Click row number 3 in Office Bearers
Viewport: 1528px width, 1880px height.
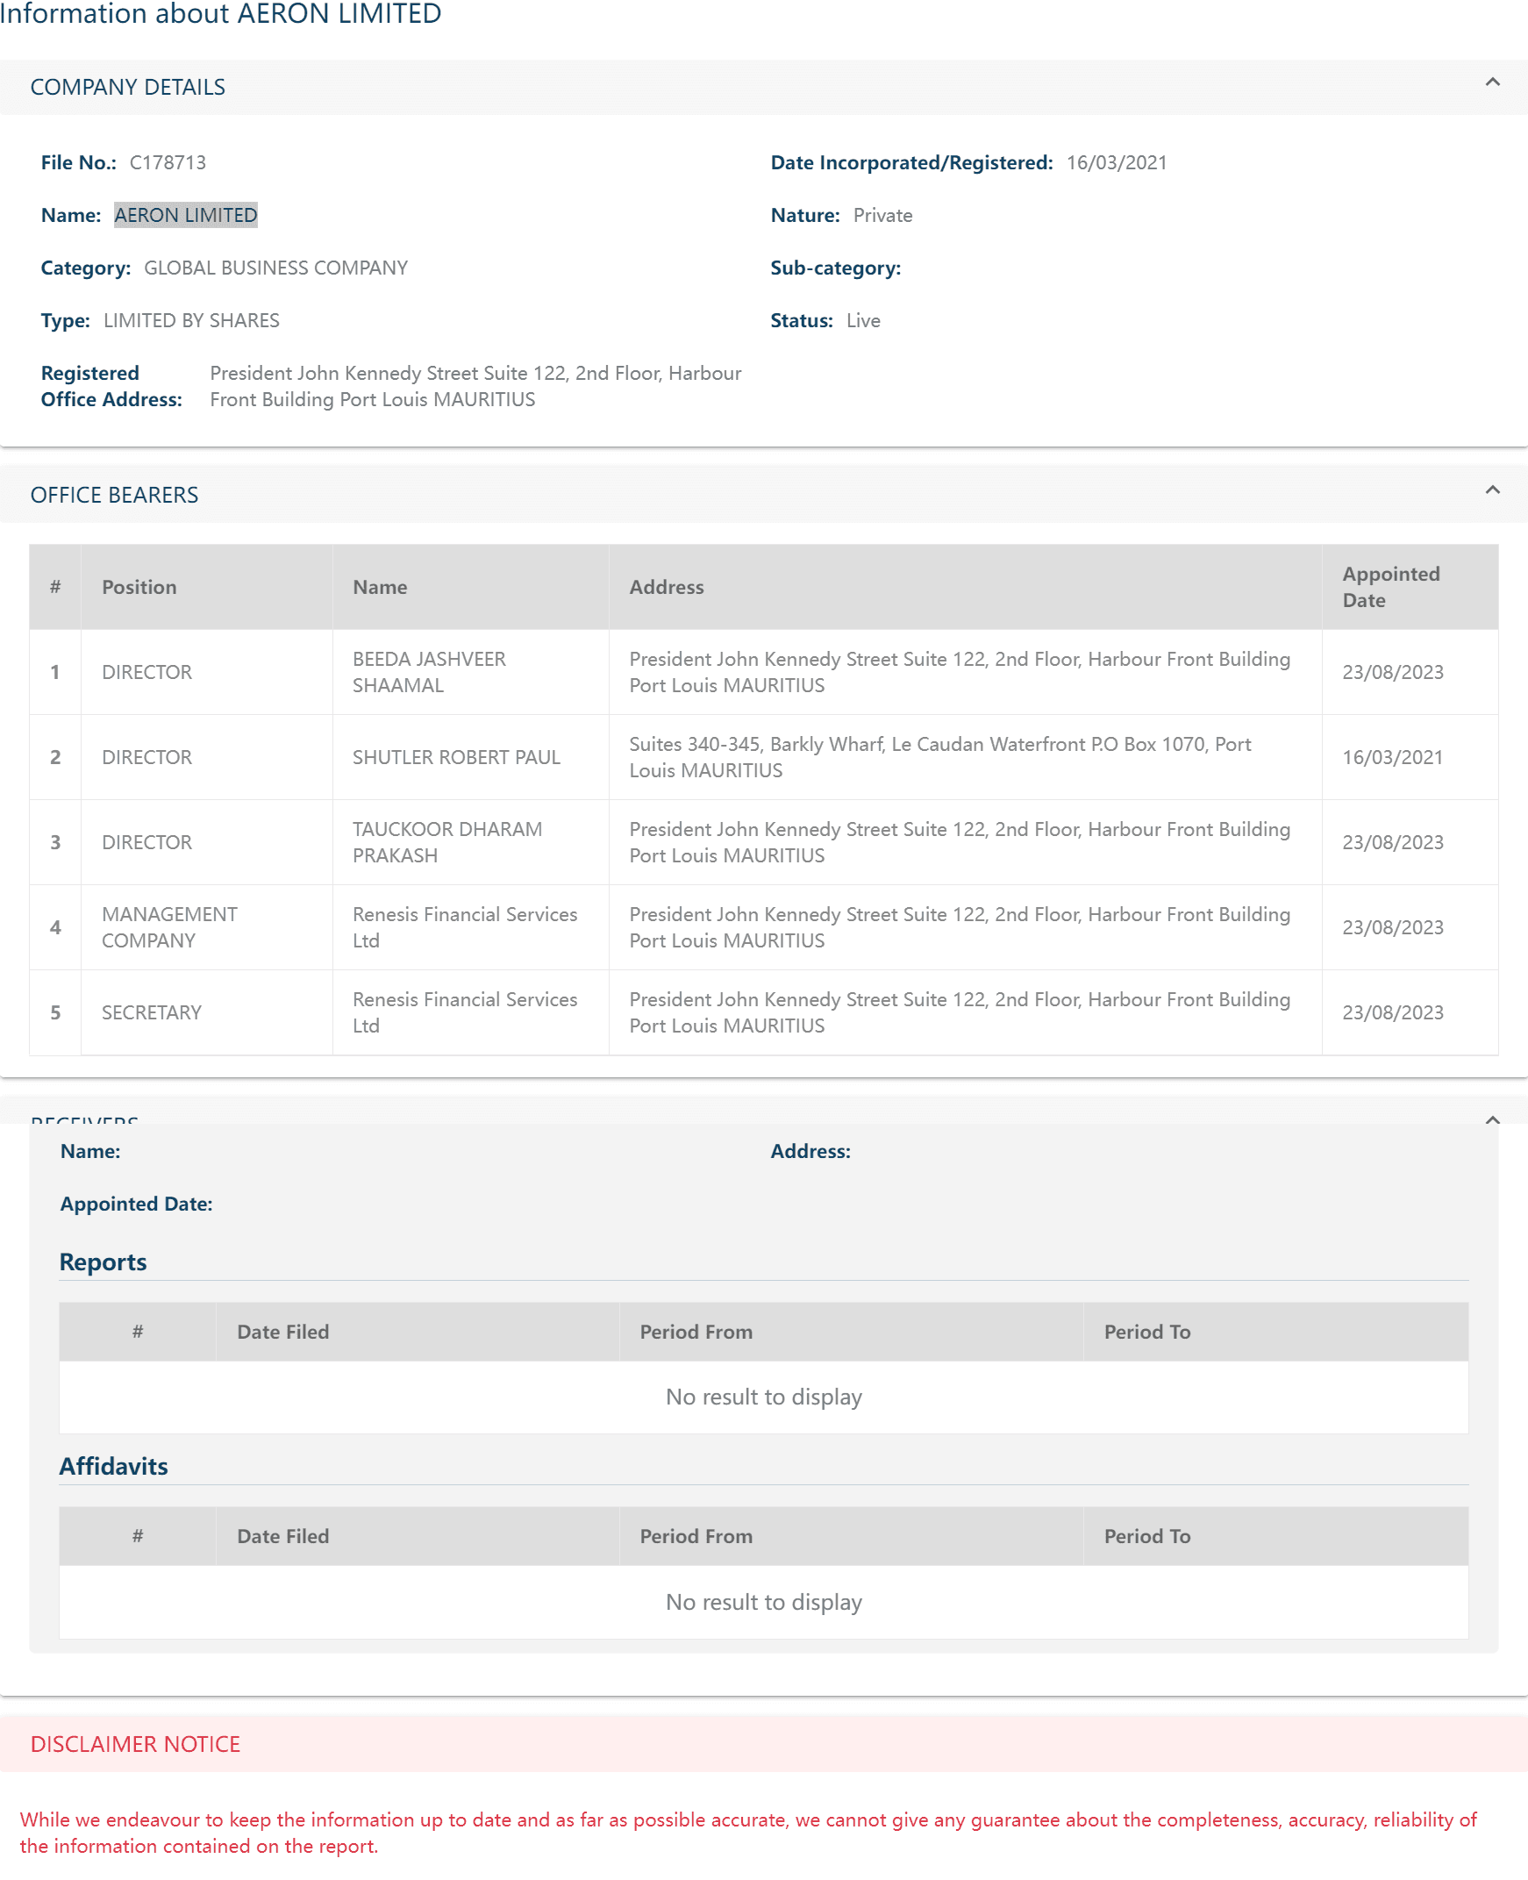click(x=55, y=842)
